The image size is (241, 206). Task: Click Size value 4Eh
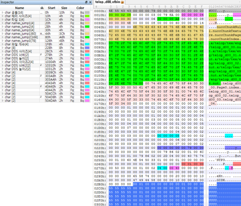[x=62, y=41]
